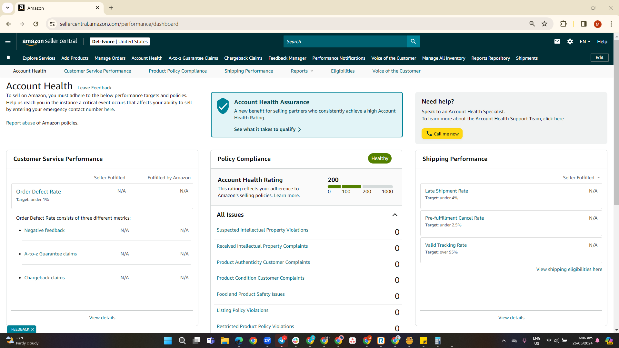Screen dimensions: 619x348
Task: Bookmark this page with the star icon
Action: (x=544, y=24)
